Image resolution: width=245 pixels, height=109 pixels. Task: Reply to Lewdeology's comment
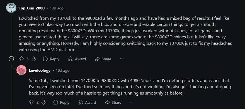click(x=61, y=102)
